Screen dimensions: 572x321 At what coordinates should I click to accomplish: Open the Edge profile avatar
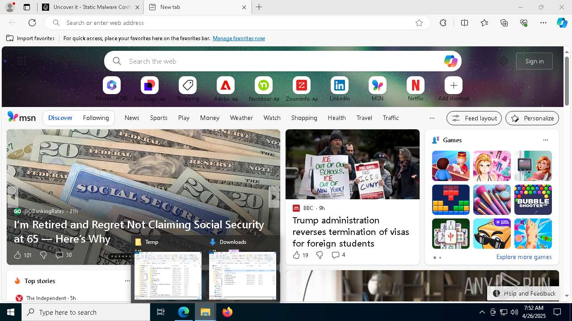pyautogui.click(x=9, y=7)
